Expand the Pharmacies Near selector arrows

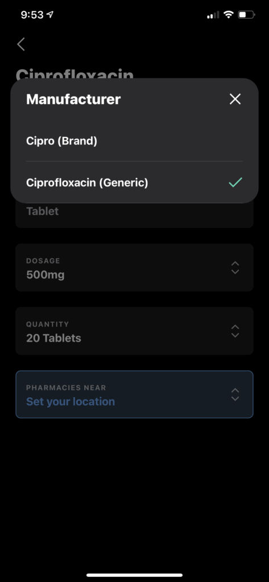point(235,394)
